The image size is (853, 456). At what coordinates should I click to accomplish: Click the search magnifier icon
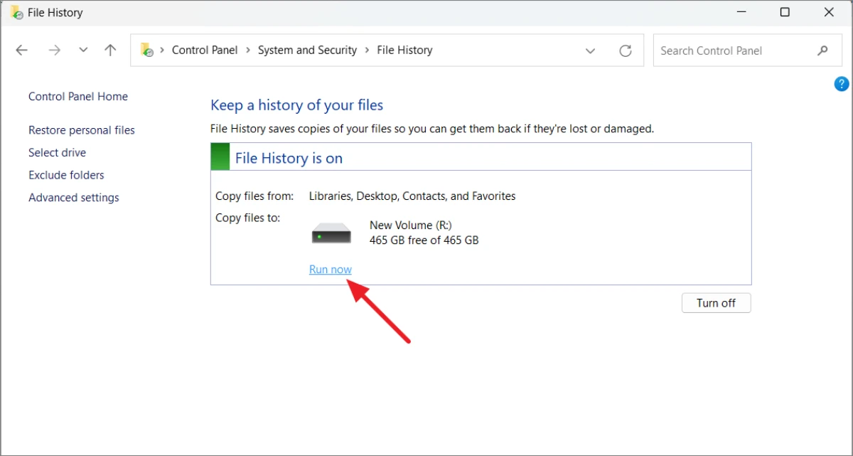click(x=822, y=51)
